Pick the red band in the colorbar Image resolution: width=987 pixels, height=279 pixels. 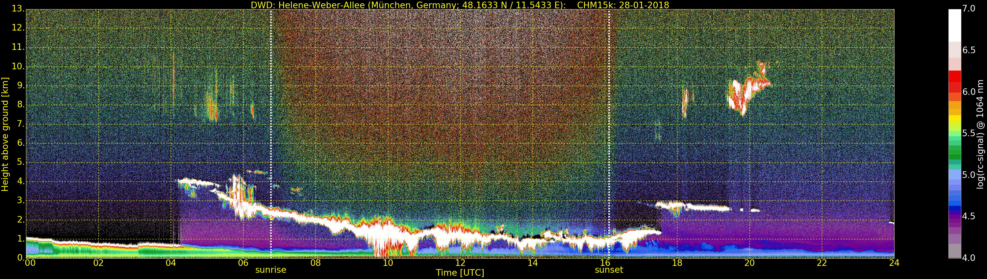(954, 81)
